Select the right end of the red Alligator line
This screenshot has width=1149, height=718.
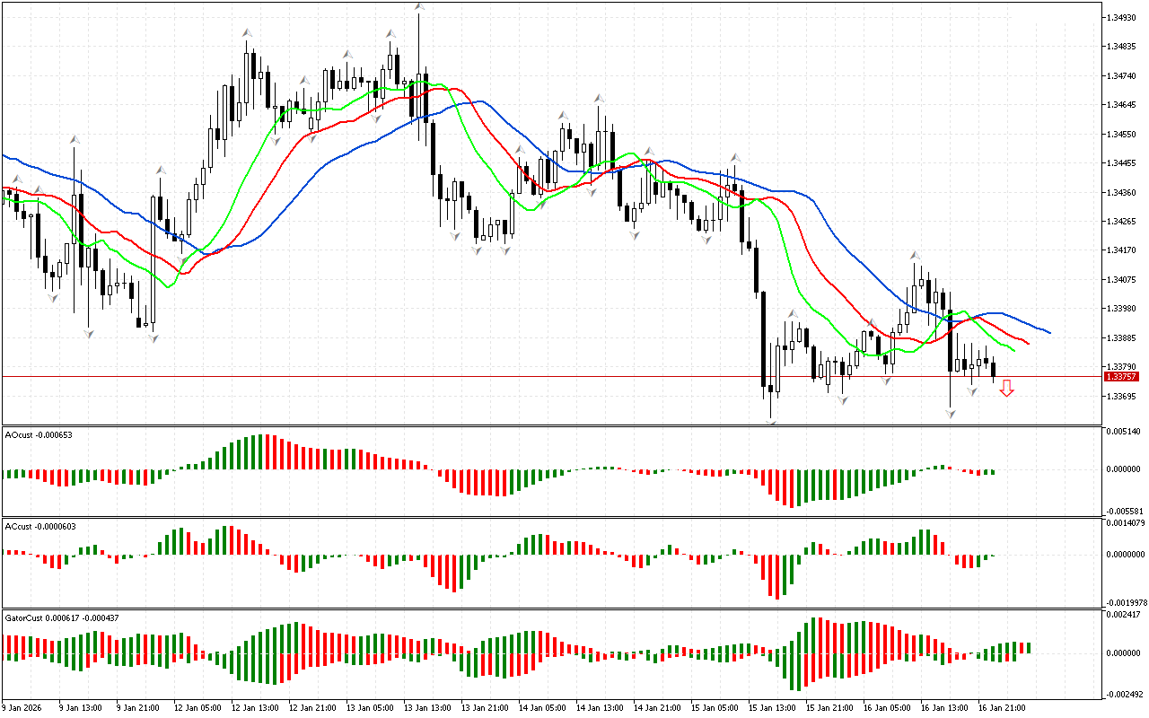(x=1028, y=343)
